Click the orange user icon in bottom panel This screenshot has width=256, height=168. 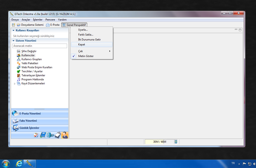[x=65, y=135]
